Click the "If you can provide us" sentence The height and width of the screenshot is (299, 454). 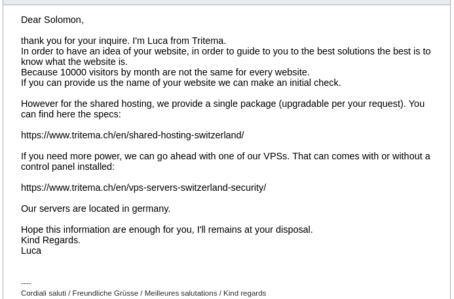pyautogui.click(x=181, y=83)
